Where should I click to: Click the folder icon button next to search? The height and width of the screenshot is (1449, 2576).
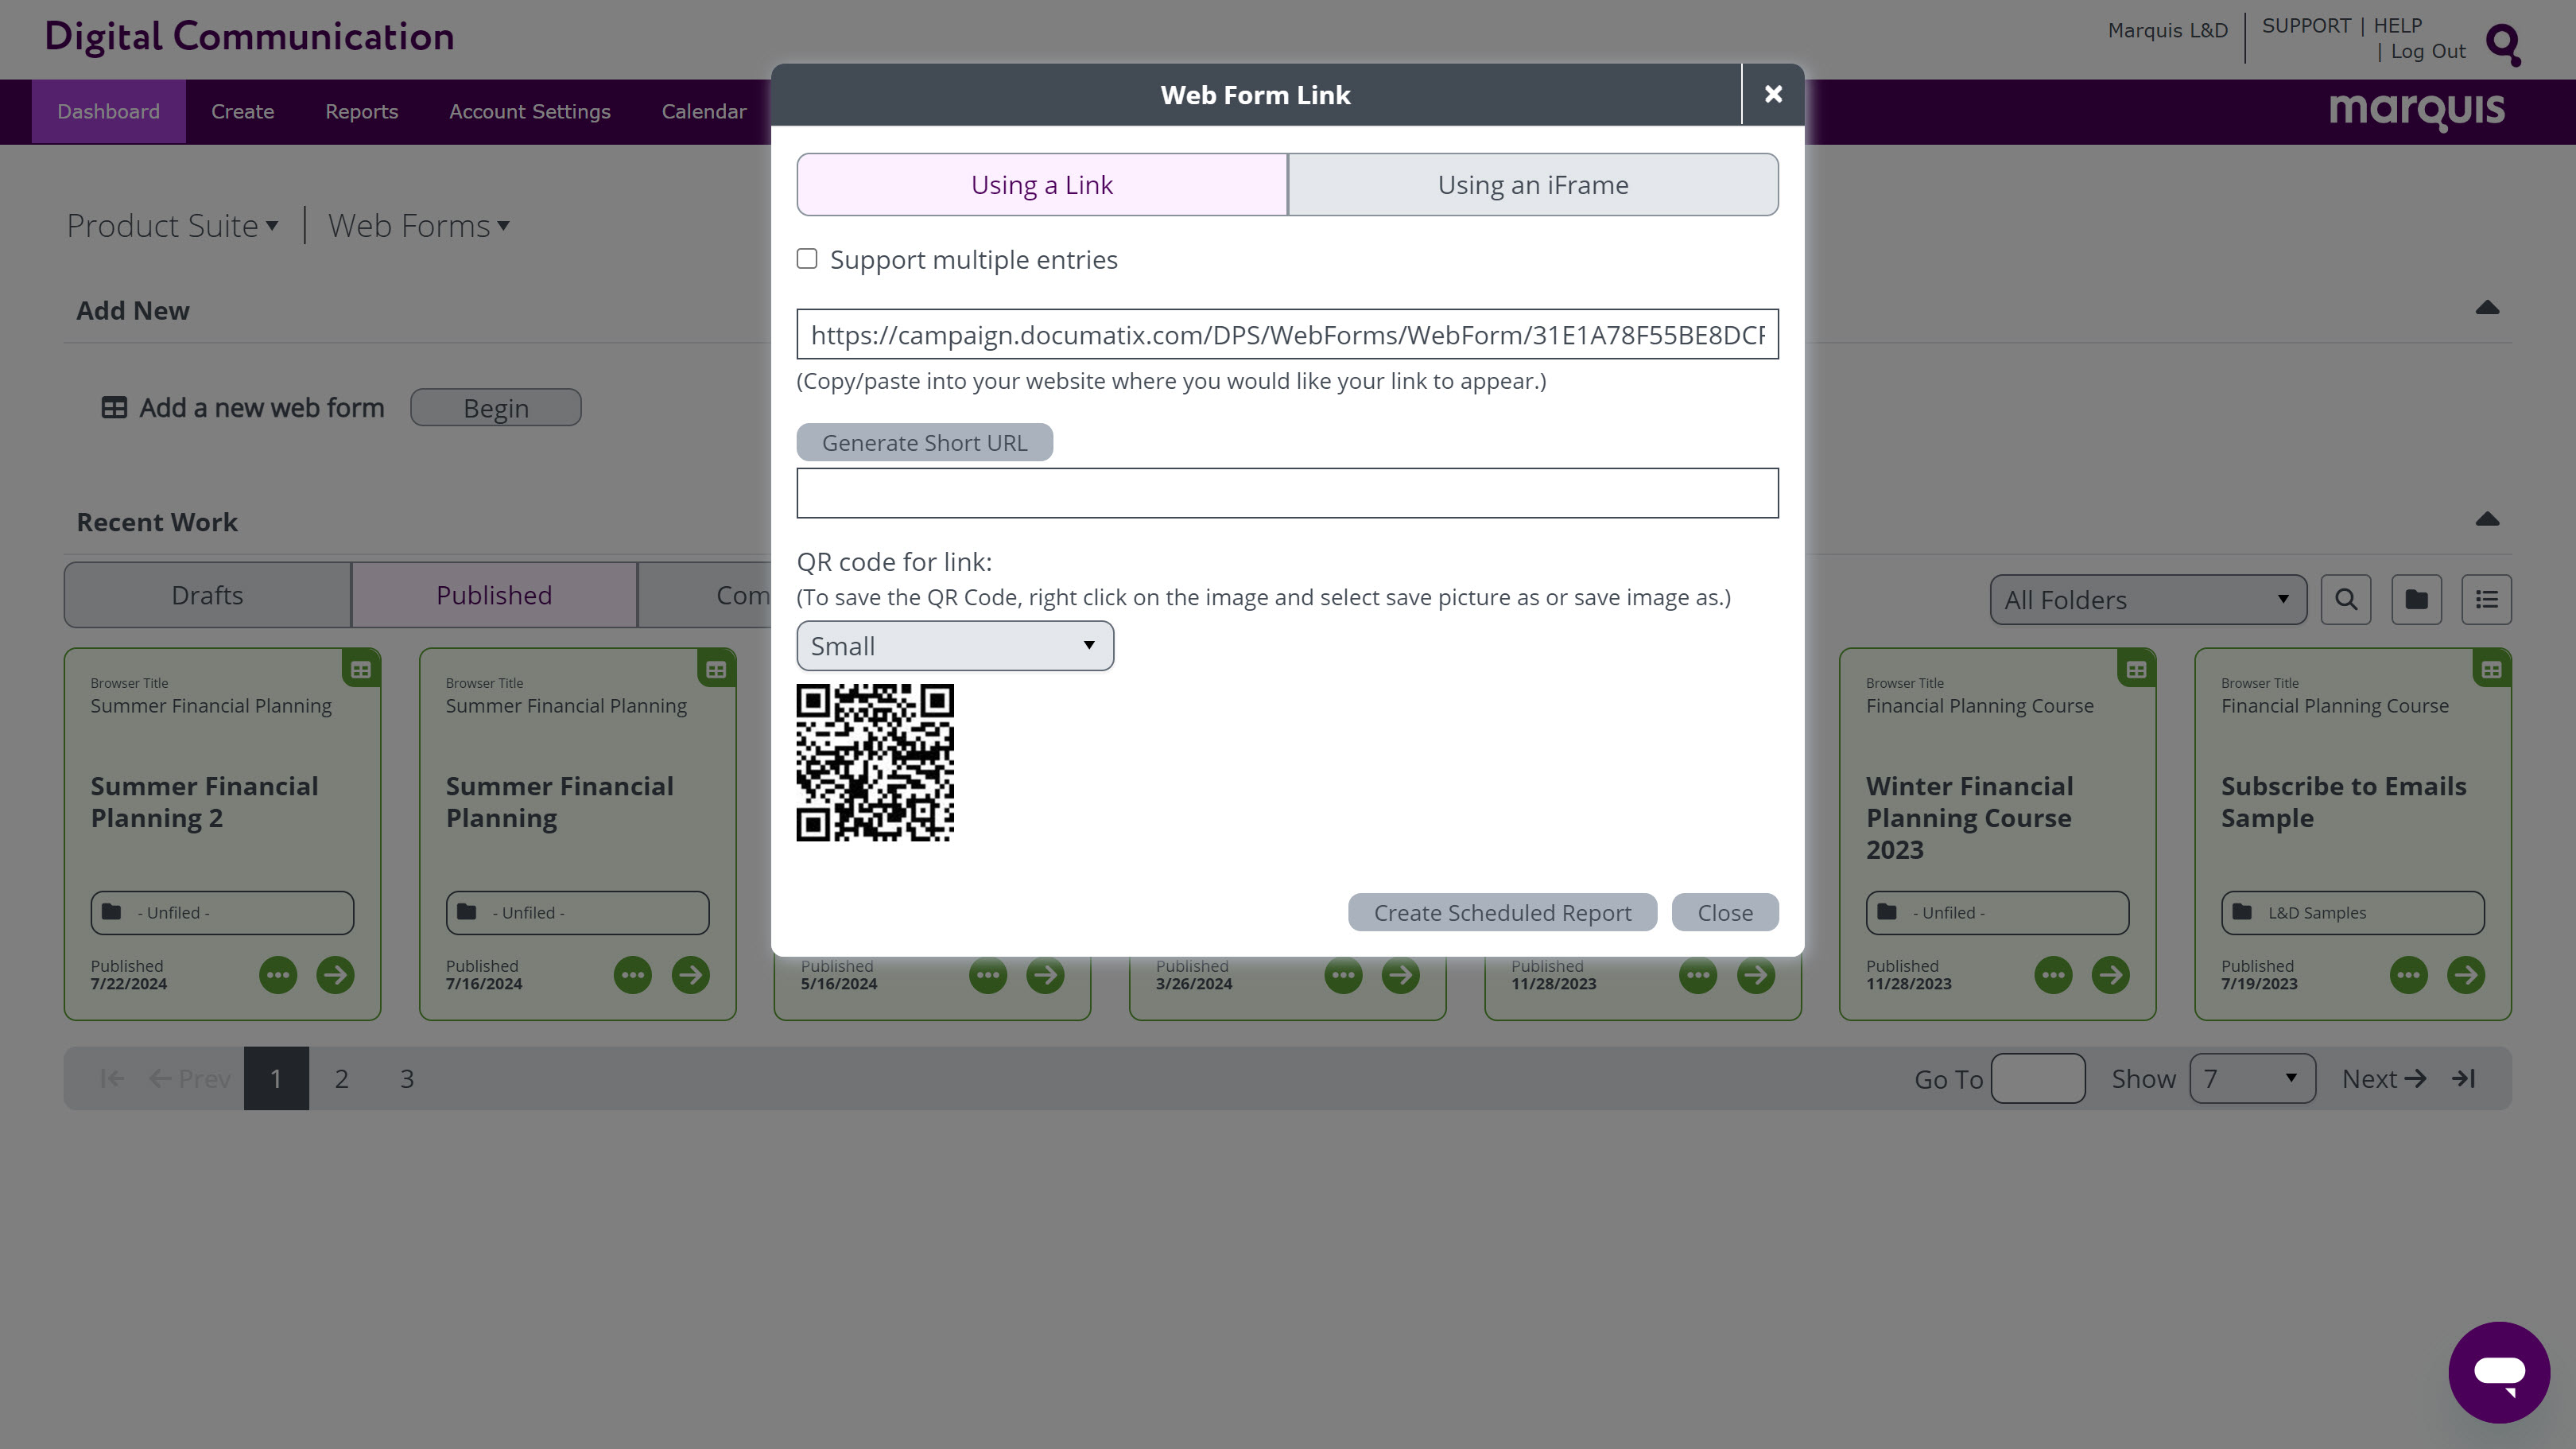pos(2416,599)
